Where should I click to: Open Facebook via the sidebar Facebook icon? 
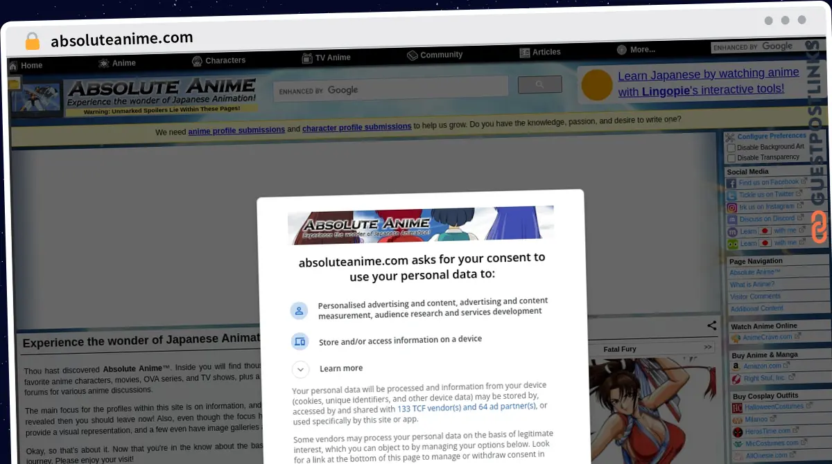[x=734, y=181]
